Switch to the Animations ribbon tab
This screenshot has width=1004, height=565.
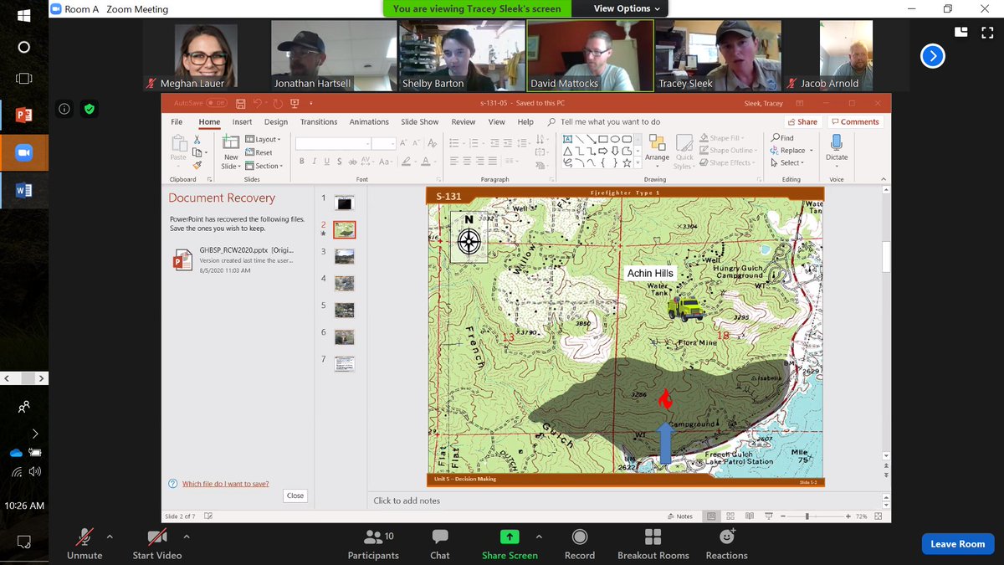tap(369, 121)
